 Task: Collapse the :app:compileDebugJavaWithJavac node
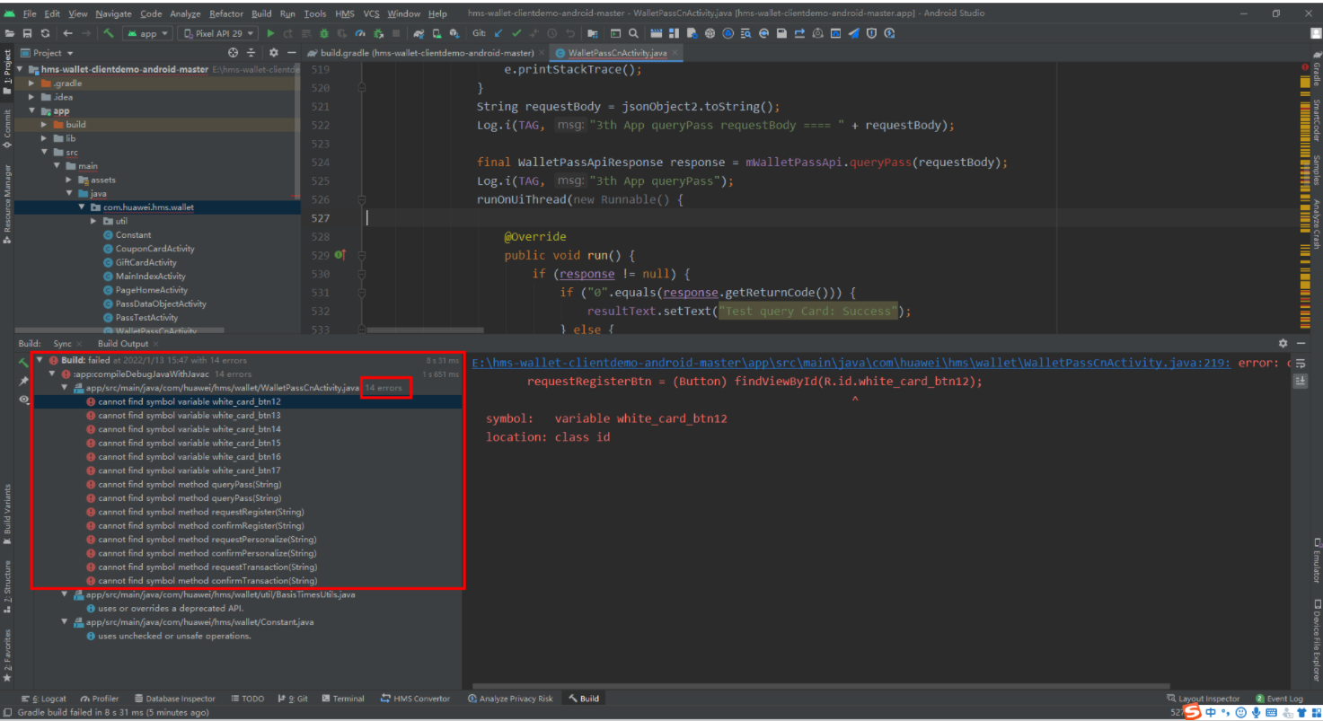[x=52, y=374]
